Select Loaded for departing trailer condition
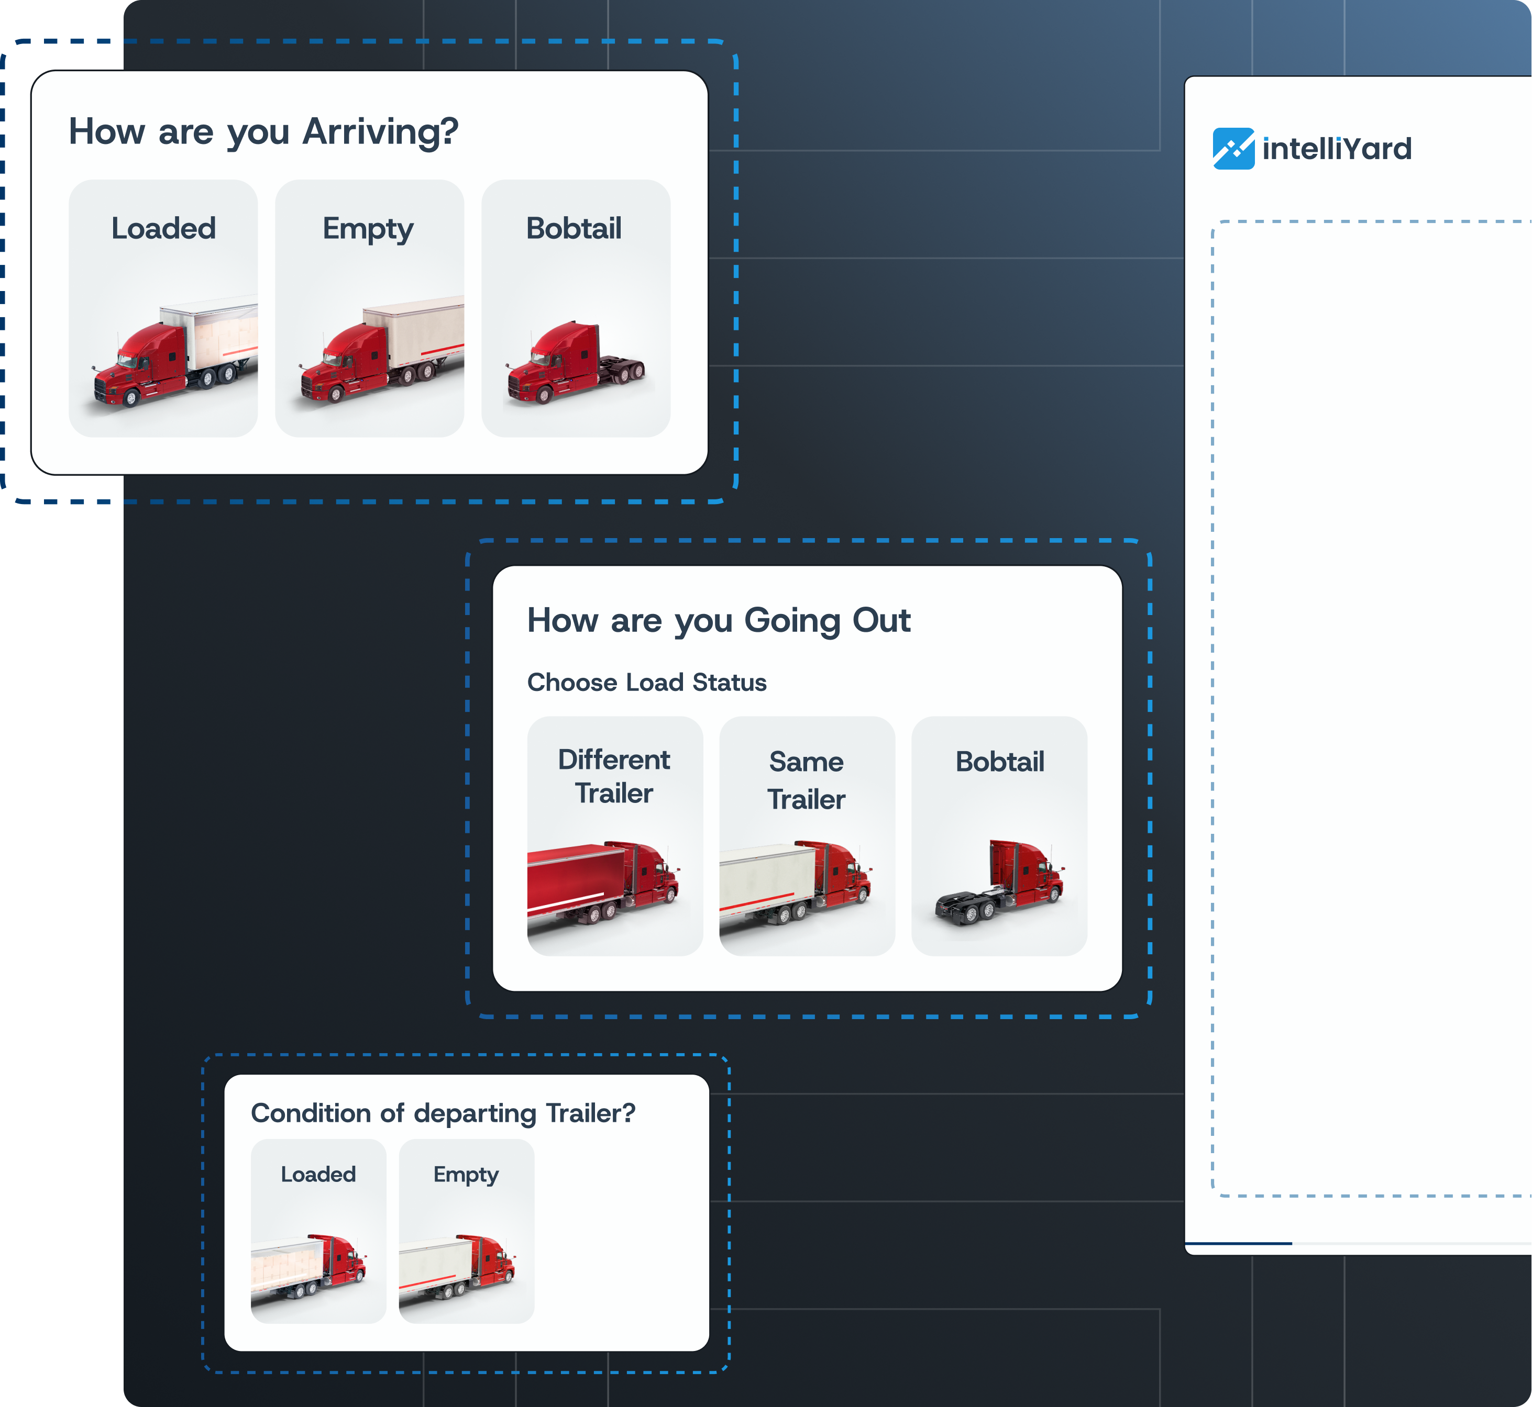The height and width of the screenshot is (1407, 1532). (x=318, y=1174)
